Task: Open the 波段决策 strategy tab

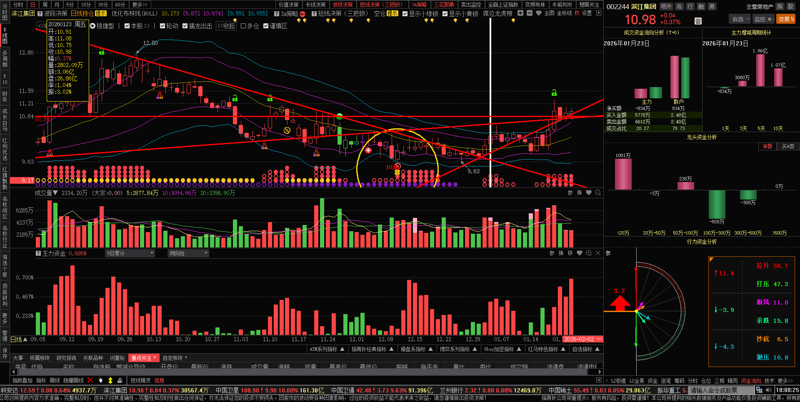Action: 342,5
